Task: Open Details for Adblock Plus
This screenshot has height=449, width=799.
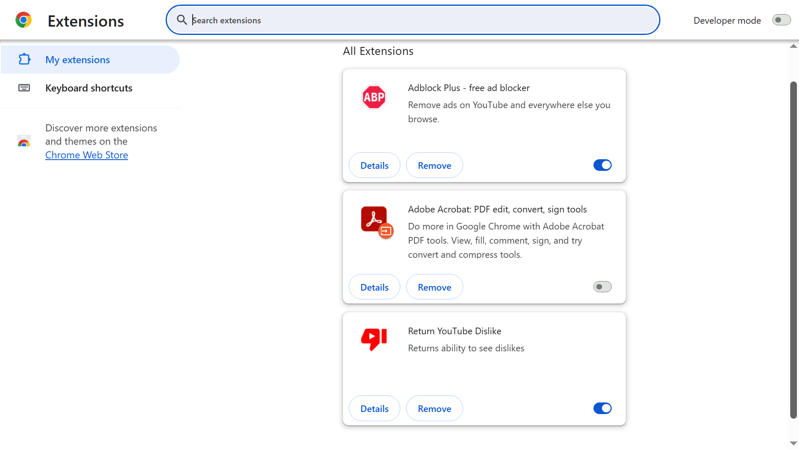Action: (x=374, y=165)
